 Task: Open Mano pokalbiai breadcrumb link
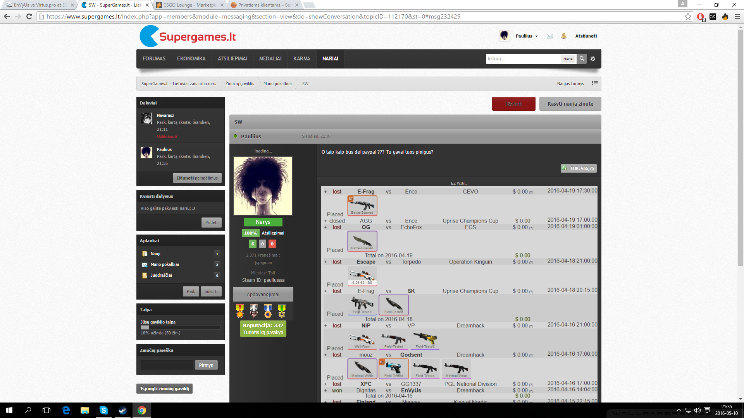click(277, 84)
